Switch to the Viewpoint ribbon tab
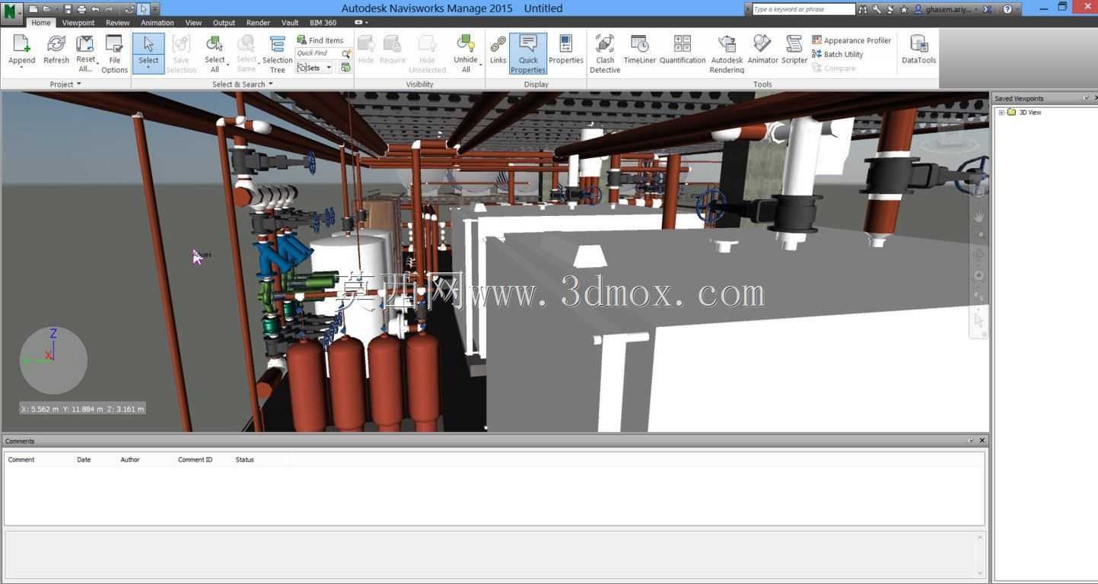This screenshot has width=1098, height=584. [78, 23]
